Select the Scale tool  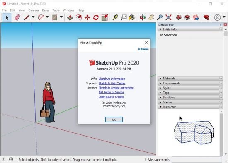point(104,17)
